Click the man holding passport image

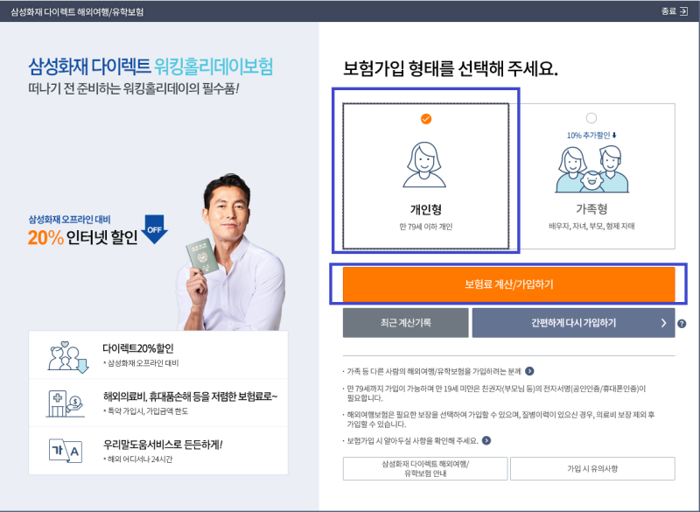click(230, 252)
